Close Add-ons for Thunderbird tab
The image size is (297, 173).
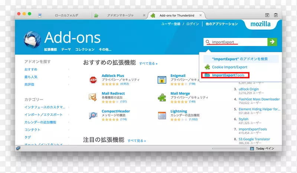coord(200,15)
